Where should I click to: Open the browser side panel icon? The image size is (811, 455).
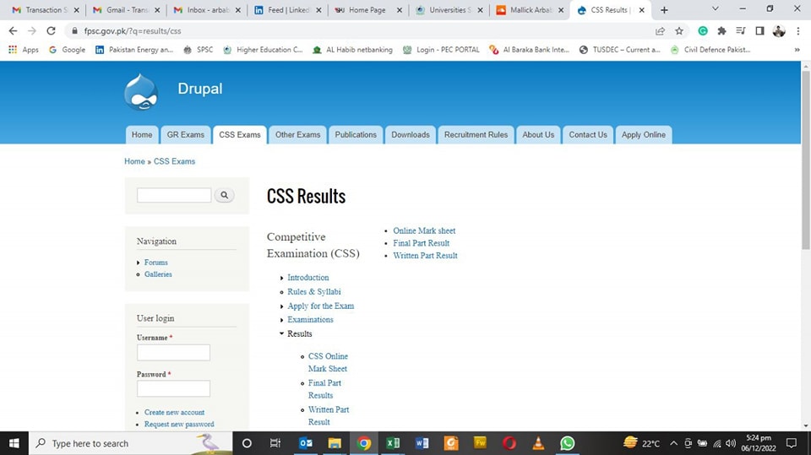[759, 31]
